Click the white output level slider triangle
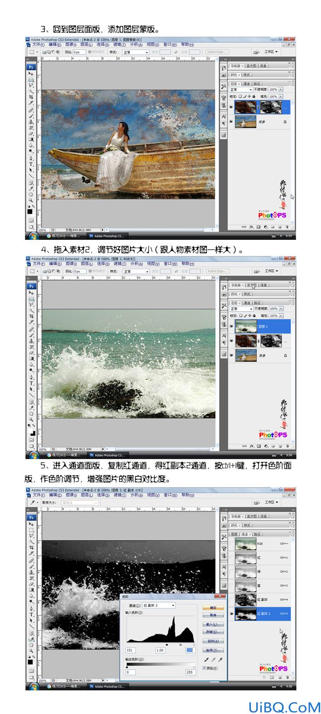Screen dimensions: 321x714 point(194,666)
